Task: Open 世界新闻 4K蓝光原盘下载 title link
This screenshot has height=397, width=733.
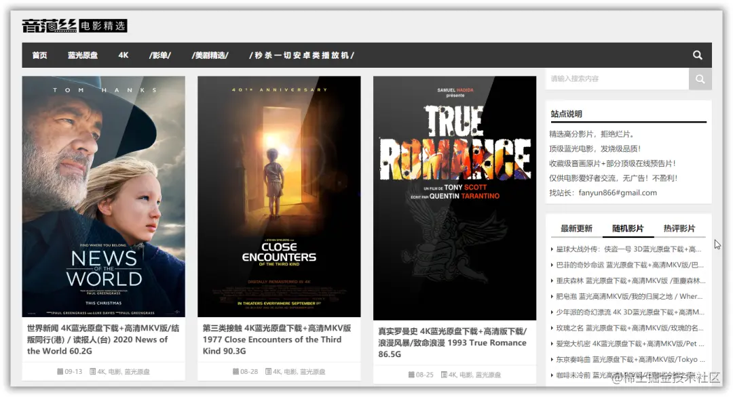Action: pyautogui.click(x=103, y=339)
